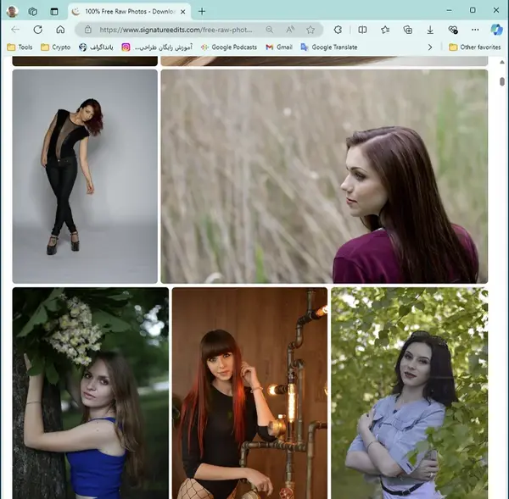Close the 100% Free Raw Photos tab
Image resolution: width=509 pixels, height=499 pixels.
point(183,12)
